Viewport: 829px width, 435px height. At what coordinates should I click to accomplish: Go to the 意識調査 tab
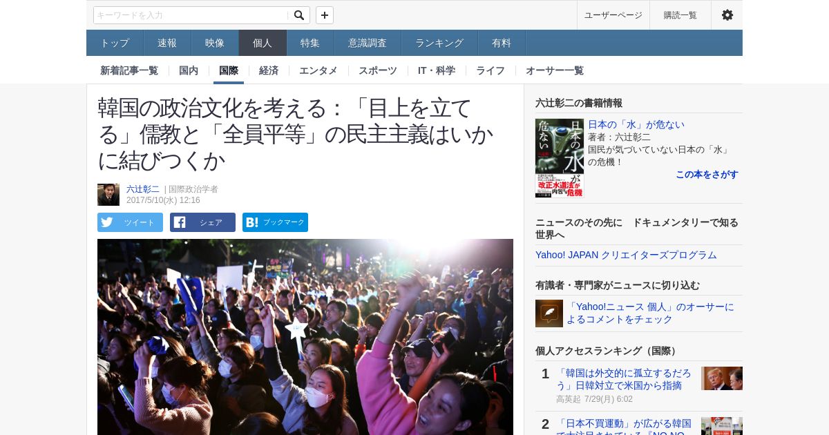368,43
